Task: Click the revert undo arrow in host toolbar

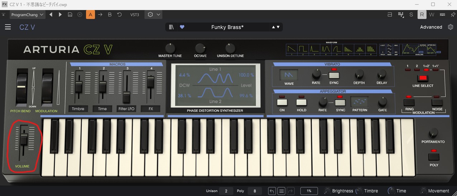Action: point(119,15)
